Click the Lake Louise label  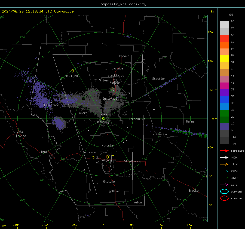[x=21, y=134]
